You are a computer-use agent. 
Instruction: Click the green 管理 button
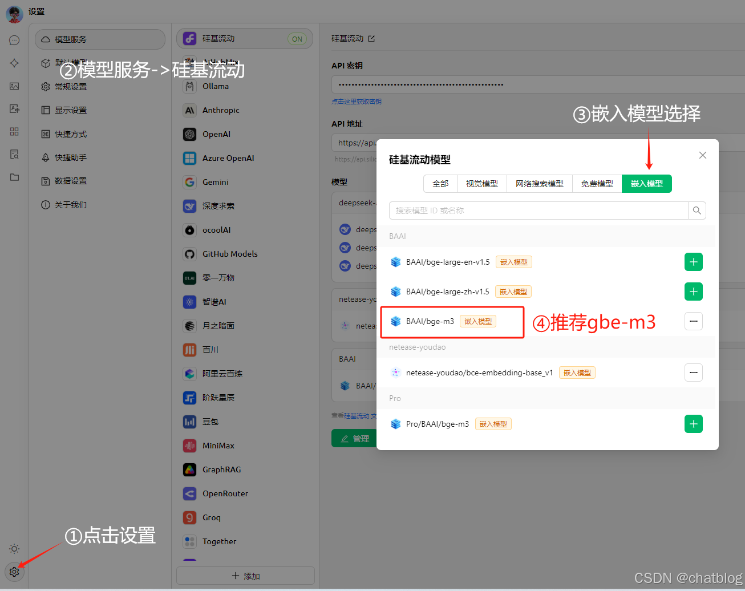pos(354,438)
